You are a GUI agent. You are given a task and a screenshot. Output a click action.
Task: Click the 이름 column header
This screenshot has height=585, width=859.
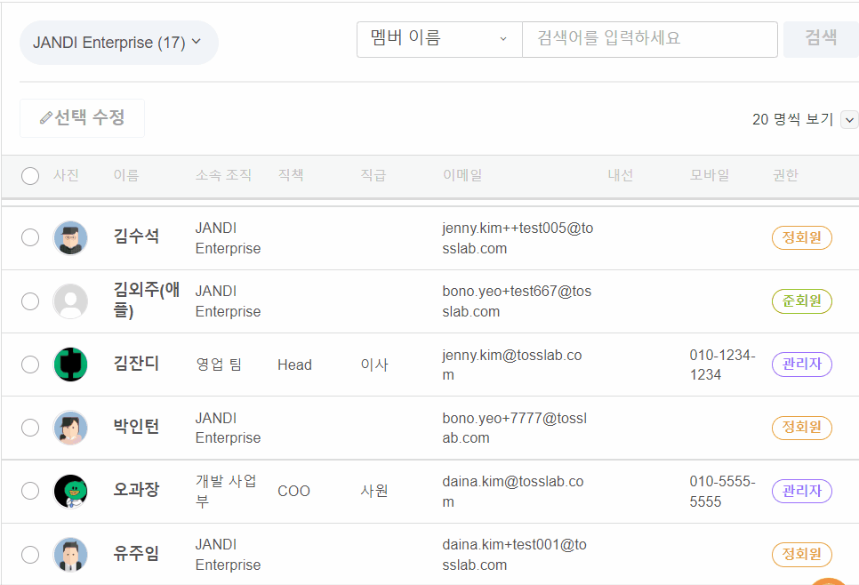click(x=126, y=176)
